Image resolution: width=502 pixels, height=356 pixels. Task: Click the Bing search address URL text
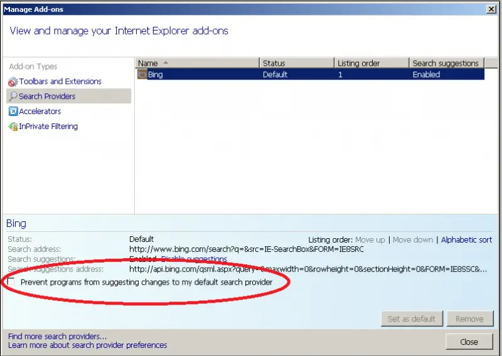pyautogui.click(x=247, y=249)
